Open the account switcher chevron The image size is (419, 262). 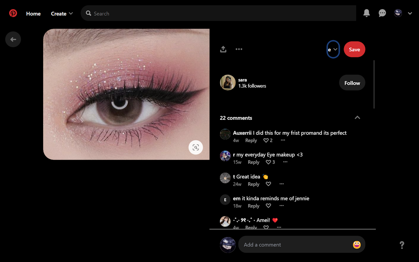(x=410, y=13)
